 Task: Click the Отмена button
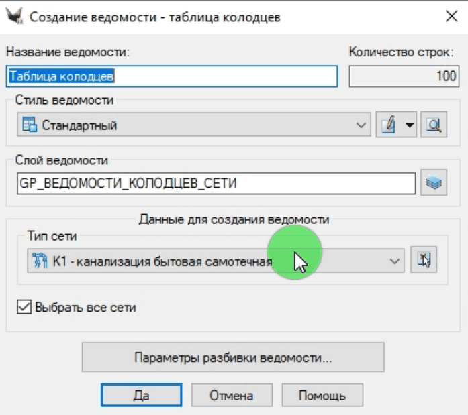[232, 395]
